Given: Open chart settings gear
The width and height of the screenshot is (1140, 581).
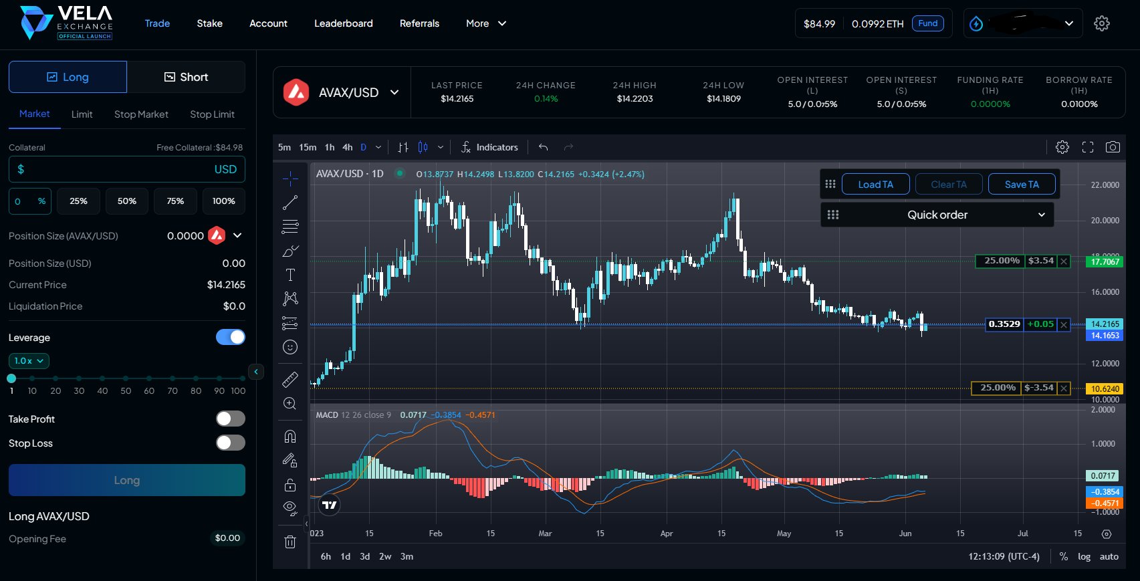Looking at the screenshot, I should 1062,147.
